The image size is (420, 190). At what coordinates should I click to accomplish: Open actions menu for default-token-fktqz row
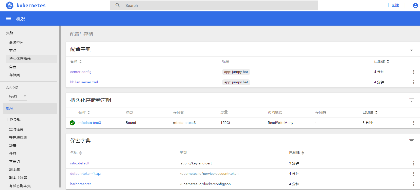click(413, 174)
